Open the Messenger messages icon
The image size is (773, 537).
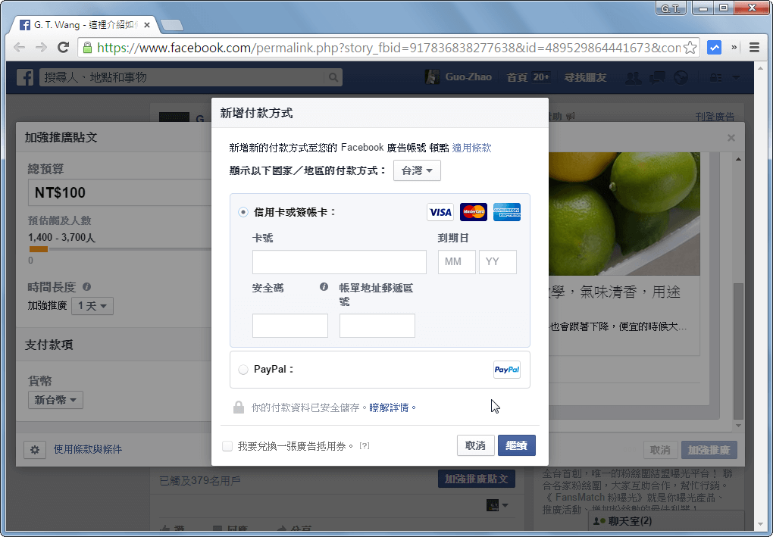[x=656, y=76]
